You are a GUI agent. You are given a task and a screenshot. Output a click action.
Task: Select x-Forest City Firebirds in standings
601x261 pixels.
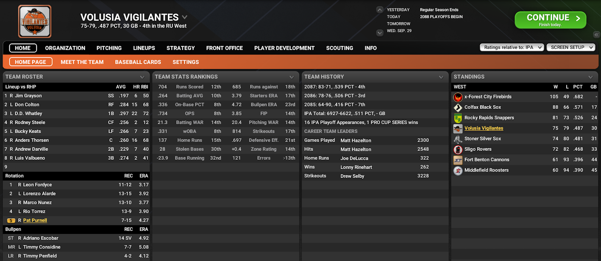pyautogui.click(x=488, y=97)
